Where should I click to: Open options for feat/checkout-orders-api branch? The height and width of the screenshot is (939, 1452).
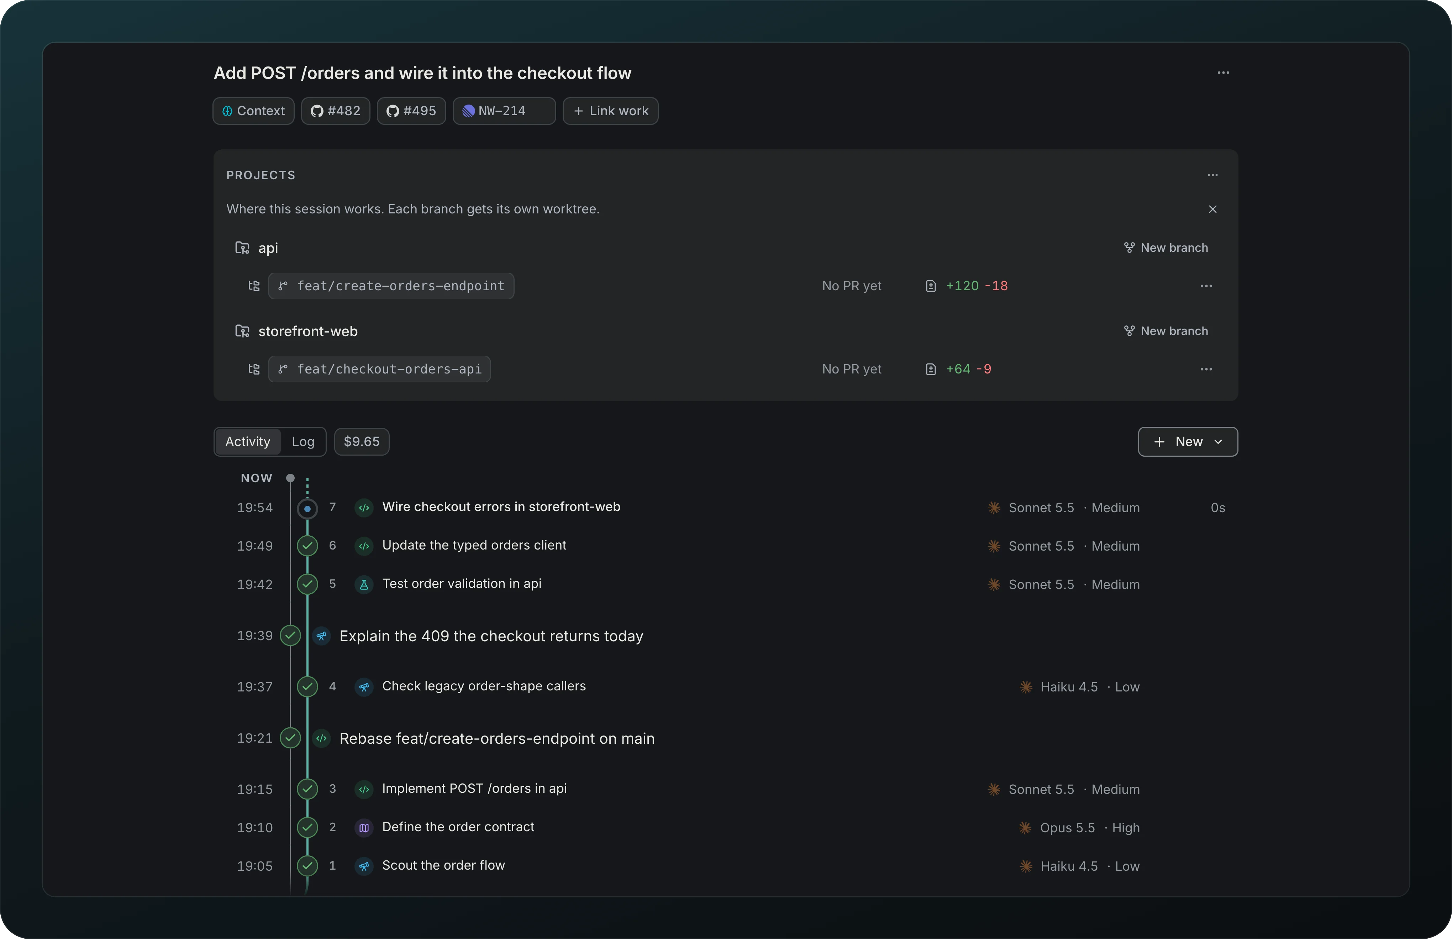1206,370
